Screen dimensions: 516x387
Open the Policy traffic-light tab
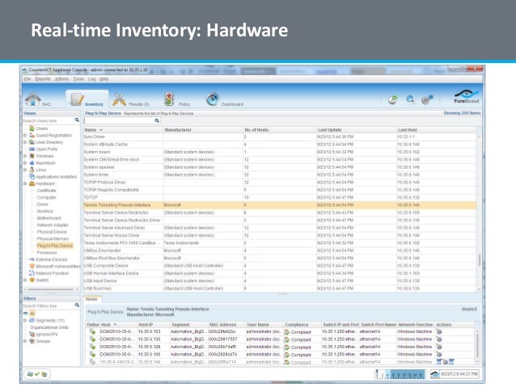click(x=176, y=99)
